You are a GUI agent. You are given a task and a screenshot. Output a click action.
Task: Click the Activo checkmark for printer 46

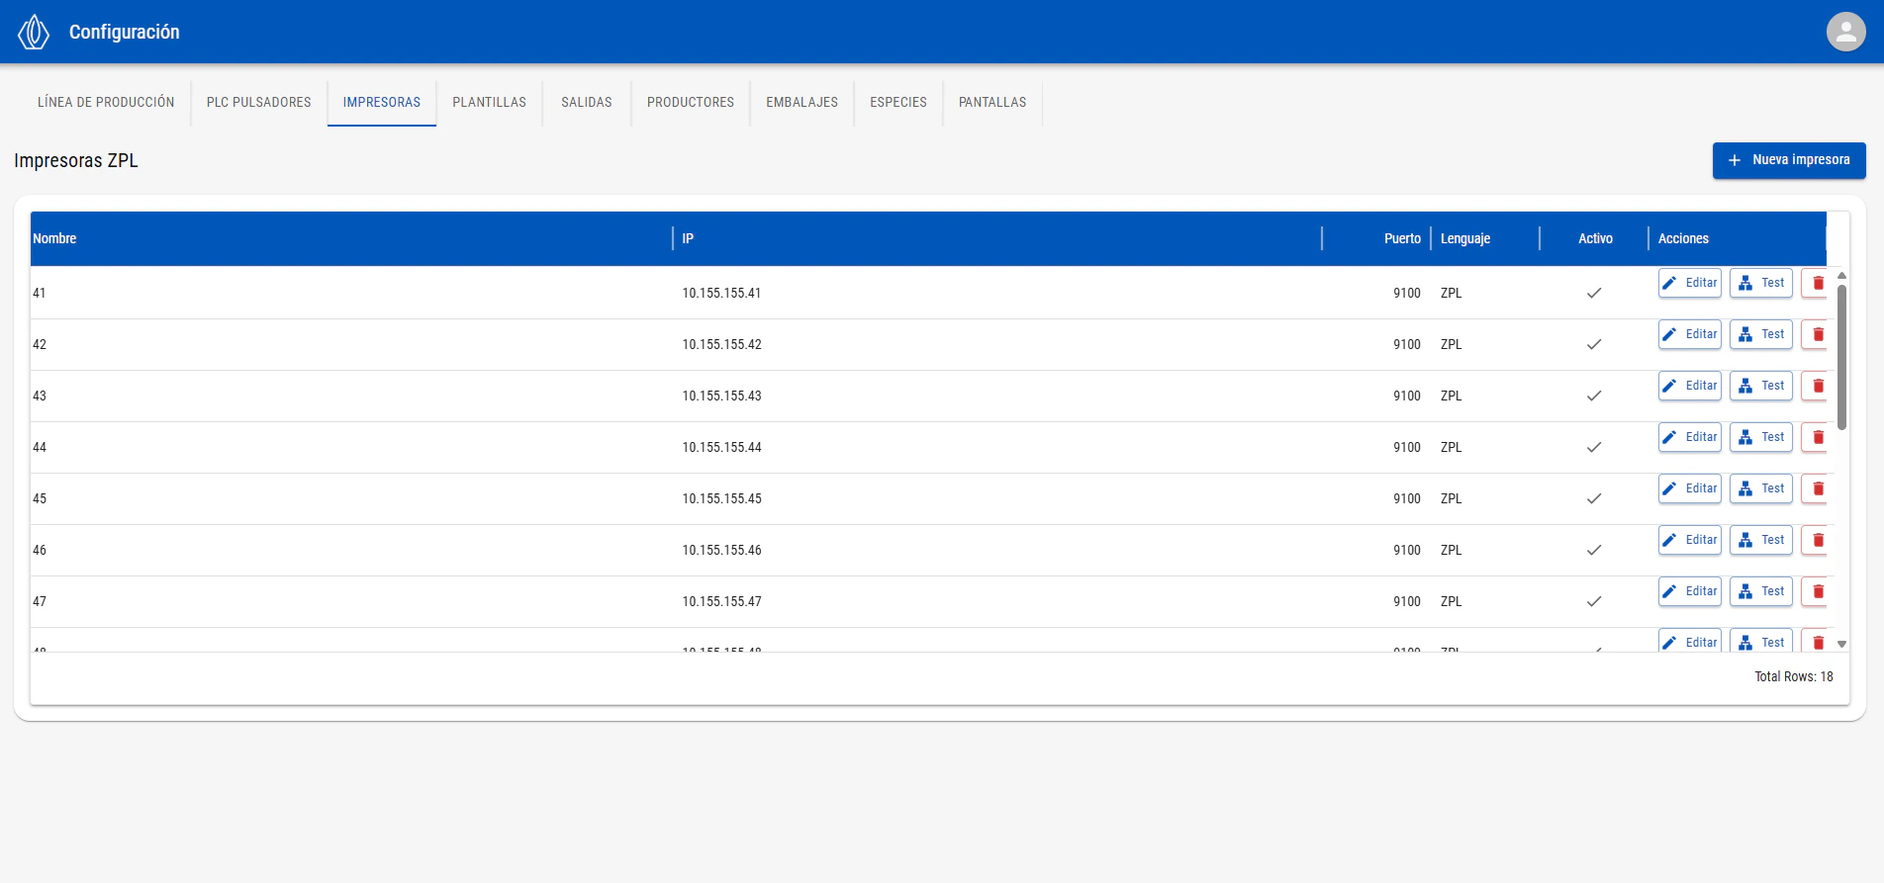pyautogui.click(x=1594, y=550)
